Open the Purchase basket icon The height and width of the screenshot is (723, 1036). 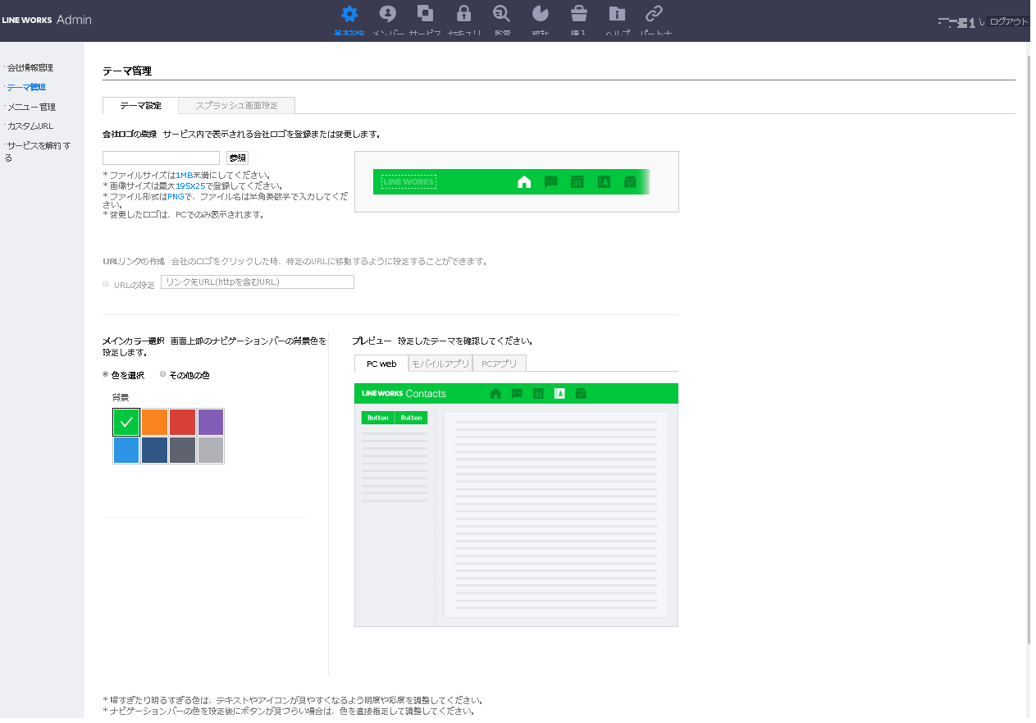point(578,14)
